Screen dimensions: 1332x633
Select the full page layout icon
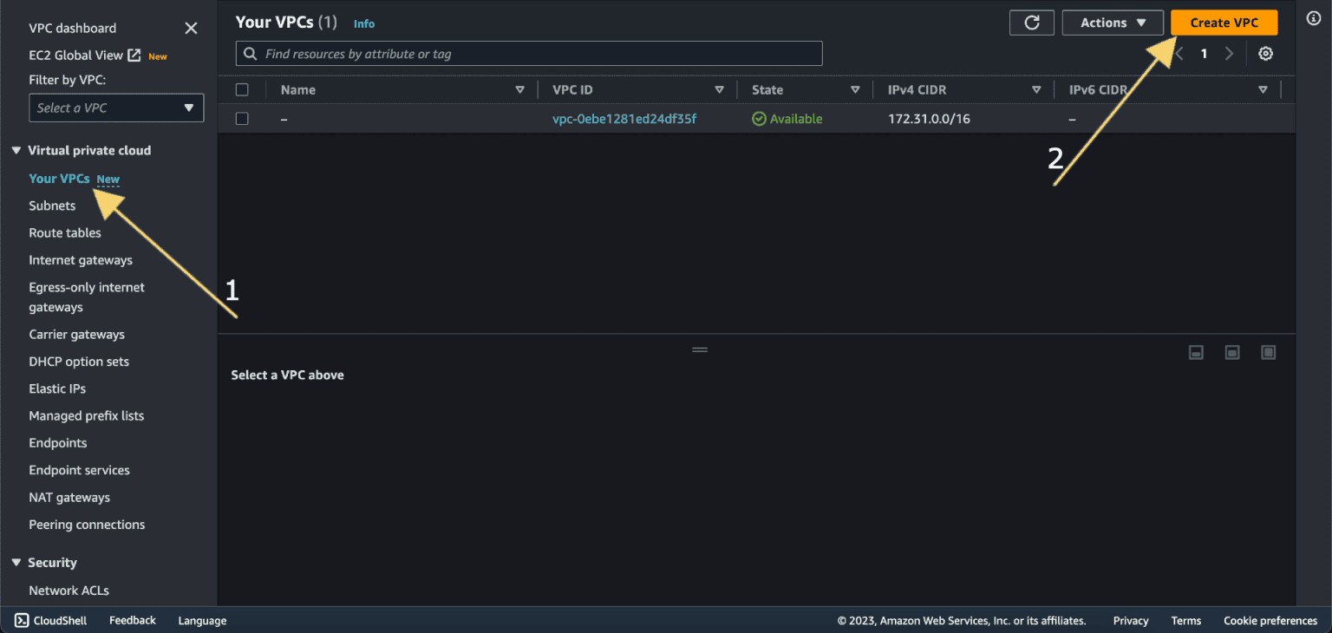tap(1268, 352)
